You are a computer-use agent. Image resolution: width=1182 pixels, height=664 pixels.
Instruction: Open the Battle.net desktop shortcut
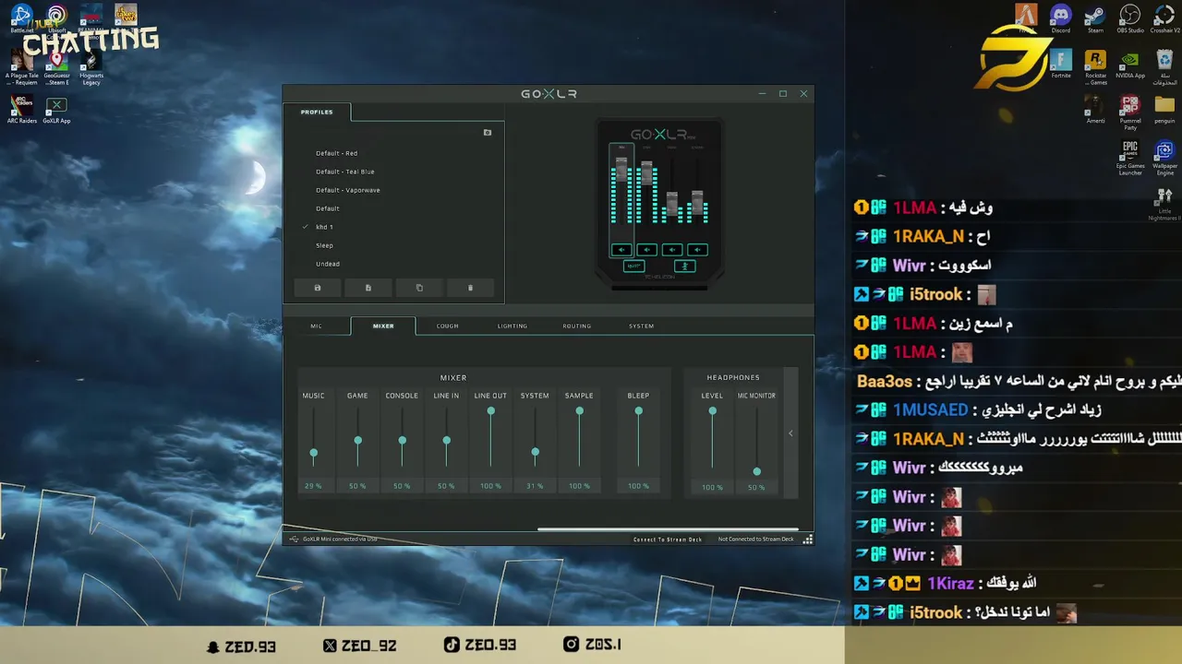[22, 19]
